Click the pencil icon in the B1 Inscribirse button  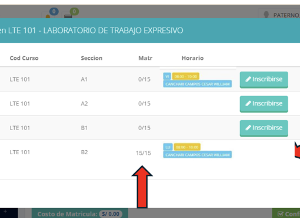pos(248,128)
